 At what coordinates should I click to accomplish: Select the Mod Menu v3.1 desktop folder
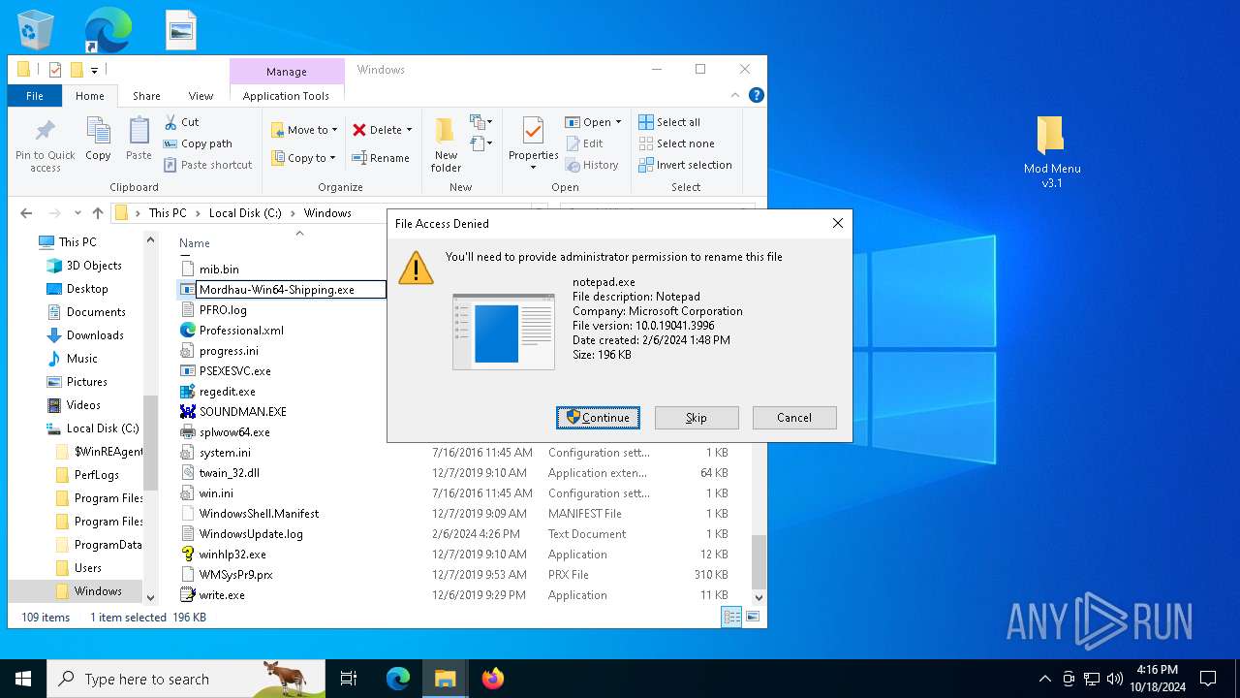click(x=1052, y=152)
